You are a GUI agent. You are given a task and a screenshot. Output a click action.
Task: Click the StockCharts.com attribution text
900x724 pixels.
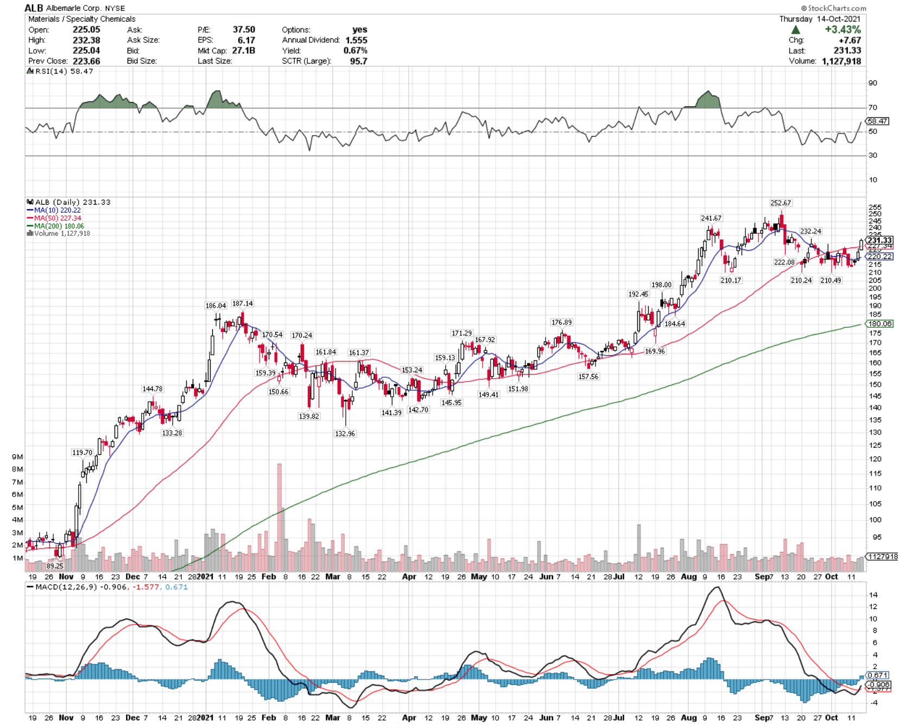pyautogui.click(x=833, y=8)
